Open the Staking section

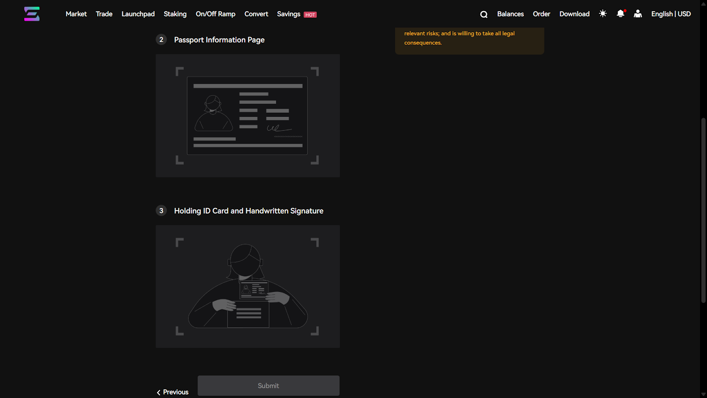pyautogui.click(x=175, y=14)
